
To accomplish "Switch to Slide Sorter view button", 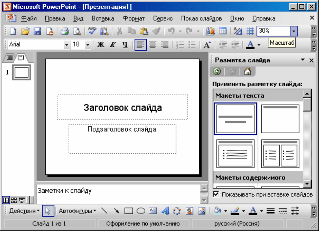I will point(14,200).
